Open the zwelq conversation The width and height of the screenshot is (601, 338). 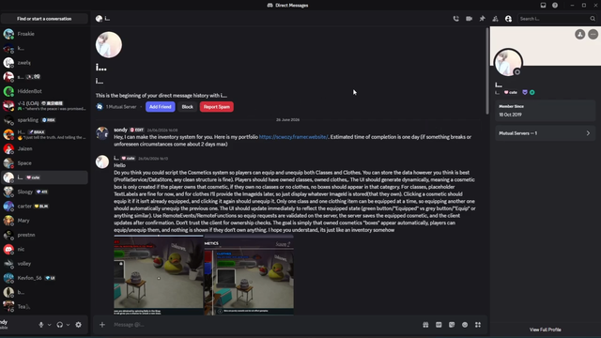point(44,63)
